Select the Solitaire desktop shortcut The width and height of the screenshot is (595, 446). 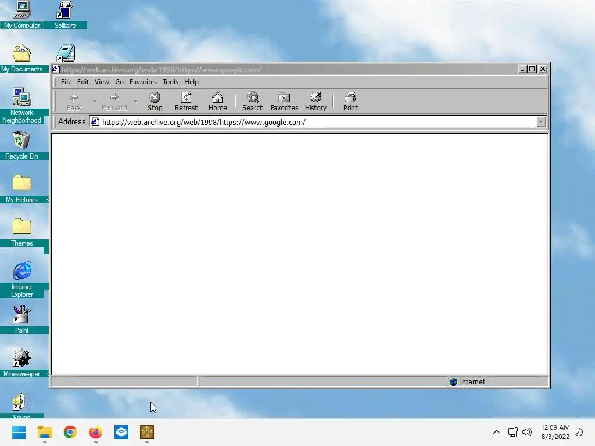pos(65,15)
